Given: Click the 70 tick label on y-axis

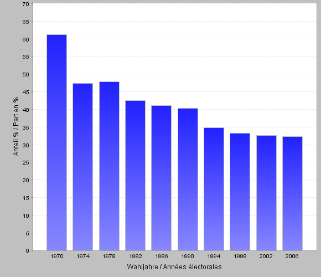Looking at the screenshot, I should click(x=26, y=4).
